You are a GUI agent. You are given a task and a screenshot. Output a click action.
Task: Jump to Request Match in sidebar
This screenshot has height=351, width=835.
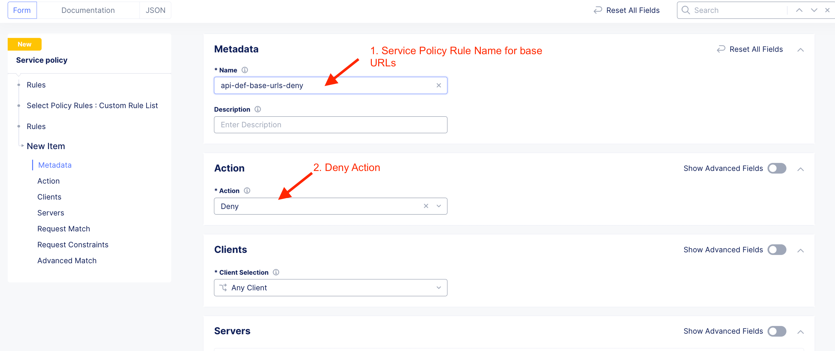pyautogui.click(x=63, y=229)
